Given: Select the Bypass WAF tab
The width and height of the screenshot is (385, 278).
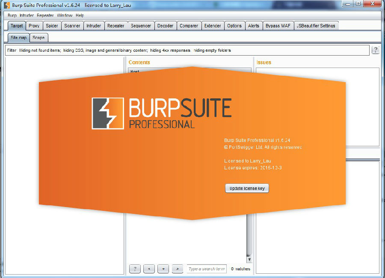Looking at the screenshot, I should pyautogui.click(x=278, y=25).
